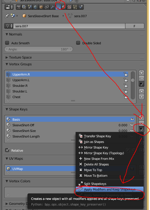This screenshot has height=210, width=150.
Task: Toggle the pin icon in breadcrumb row
Action: 7,16
